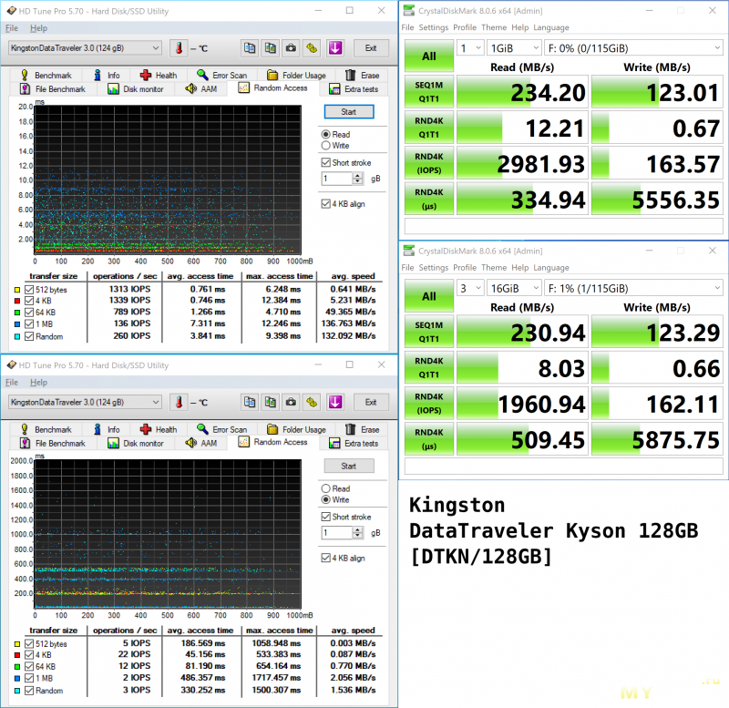This screenshot has height=708, width=729.
Task: Open drive selector dropdown in Read-mode HD Tune window
Action: 85,48
